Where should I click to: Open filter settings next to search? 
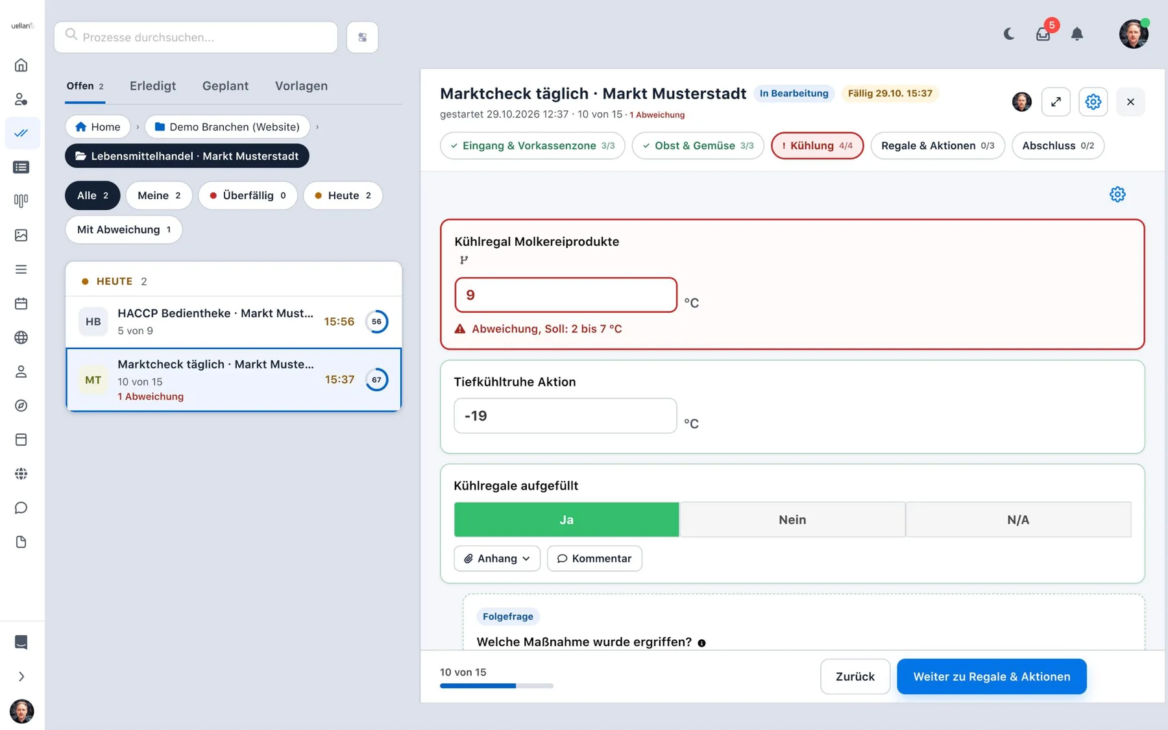click(x=362, y=37)
